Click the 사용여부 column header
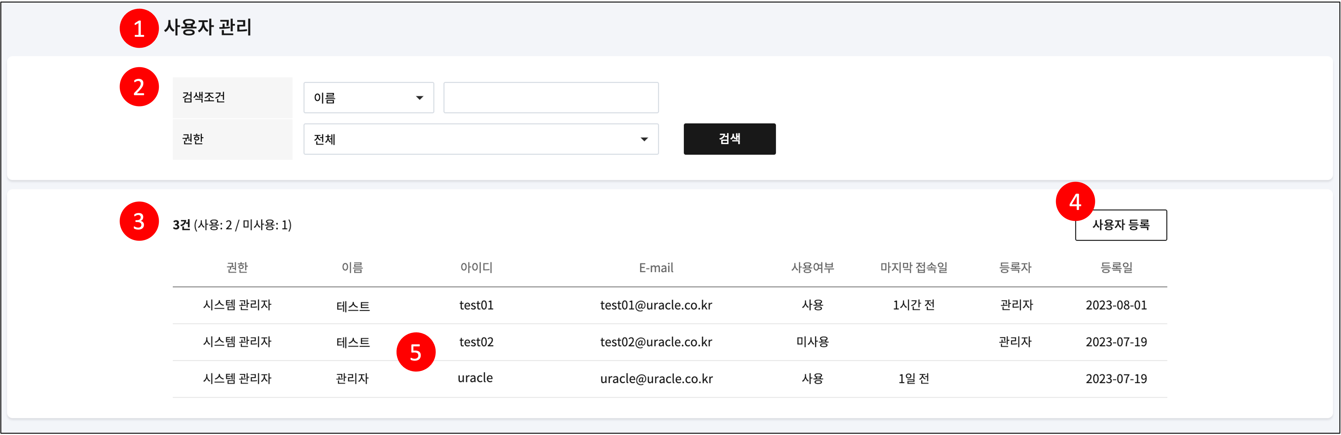Screen dimensions: 1341x435 point(812,268)
